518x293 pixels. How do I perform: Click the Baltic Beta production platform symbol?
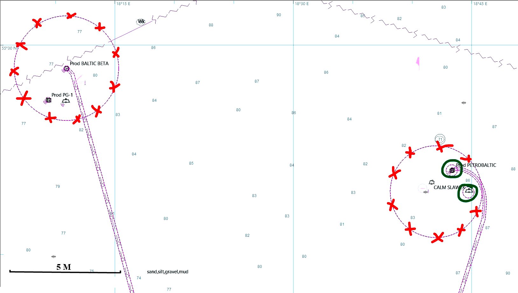66,68
